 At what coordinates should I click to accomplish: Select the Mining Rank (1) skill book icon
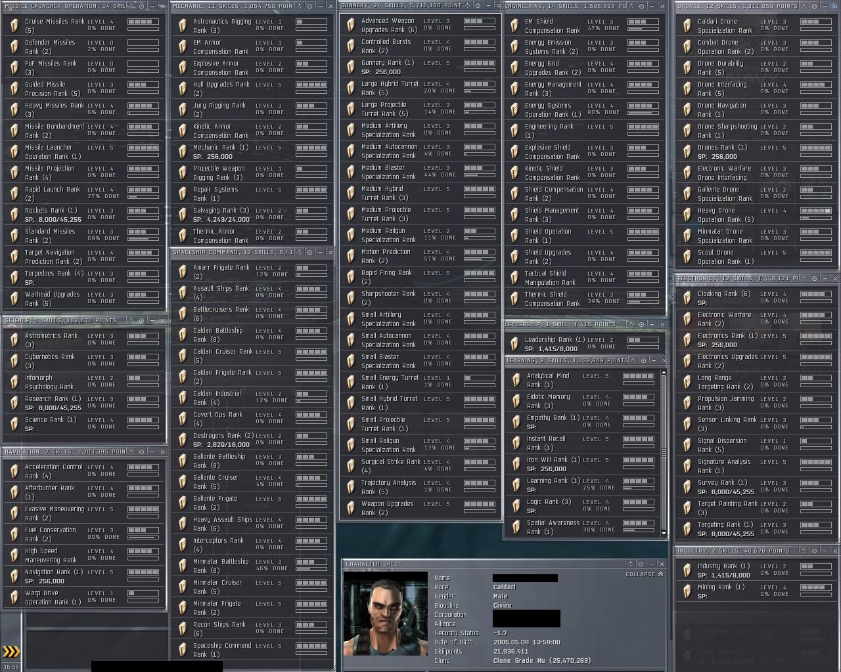687,591
